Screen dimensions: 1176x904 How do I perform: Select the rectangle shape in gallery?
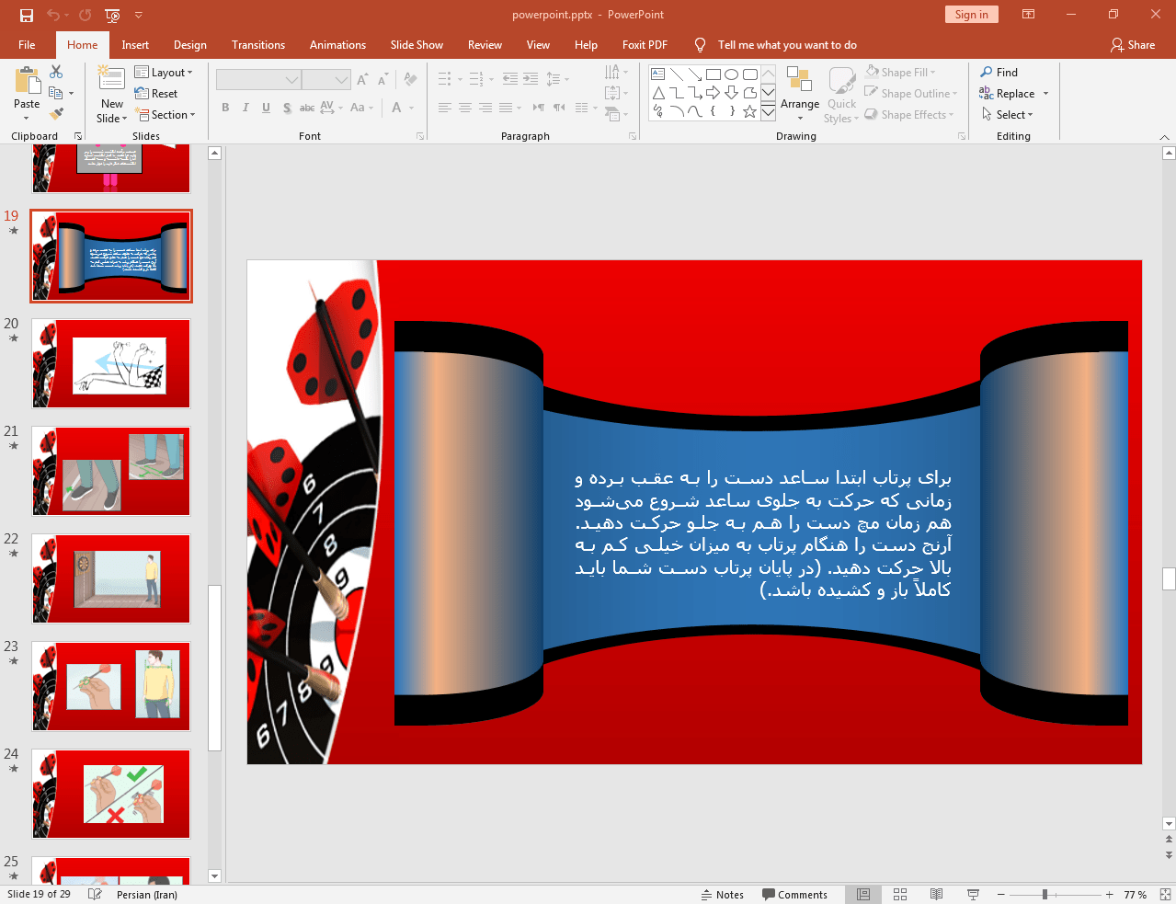tap(713, 74)
